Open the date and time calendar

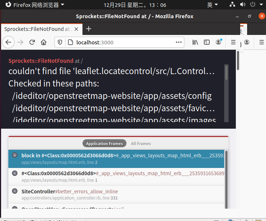[x=135, y=5]
